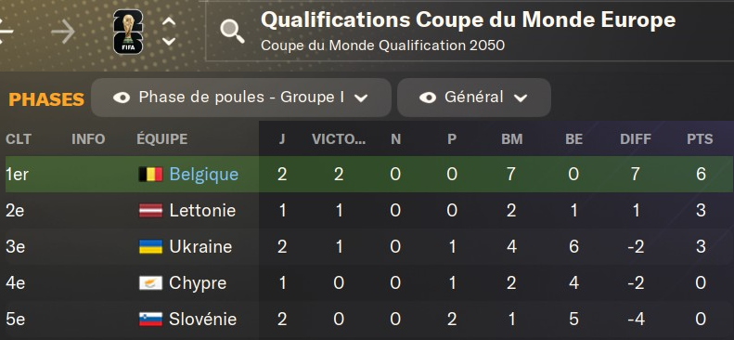The image size is (734, 340).
Task: Click the Belgium flag icon
Action: (150, 175)
